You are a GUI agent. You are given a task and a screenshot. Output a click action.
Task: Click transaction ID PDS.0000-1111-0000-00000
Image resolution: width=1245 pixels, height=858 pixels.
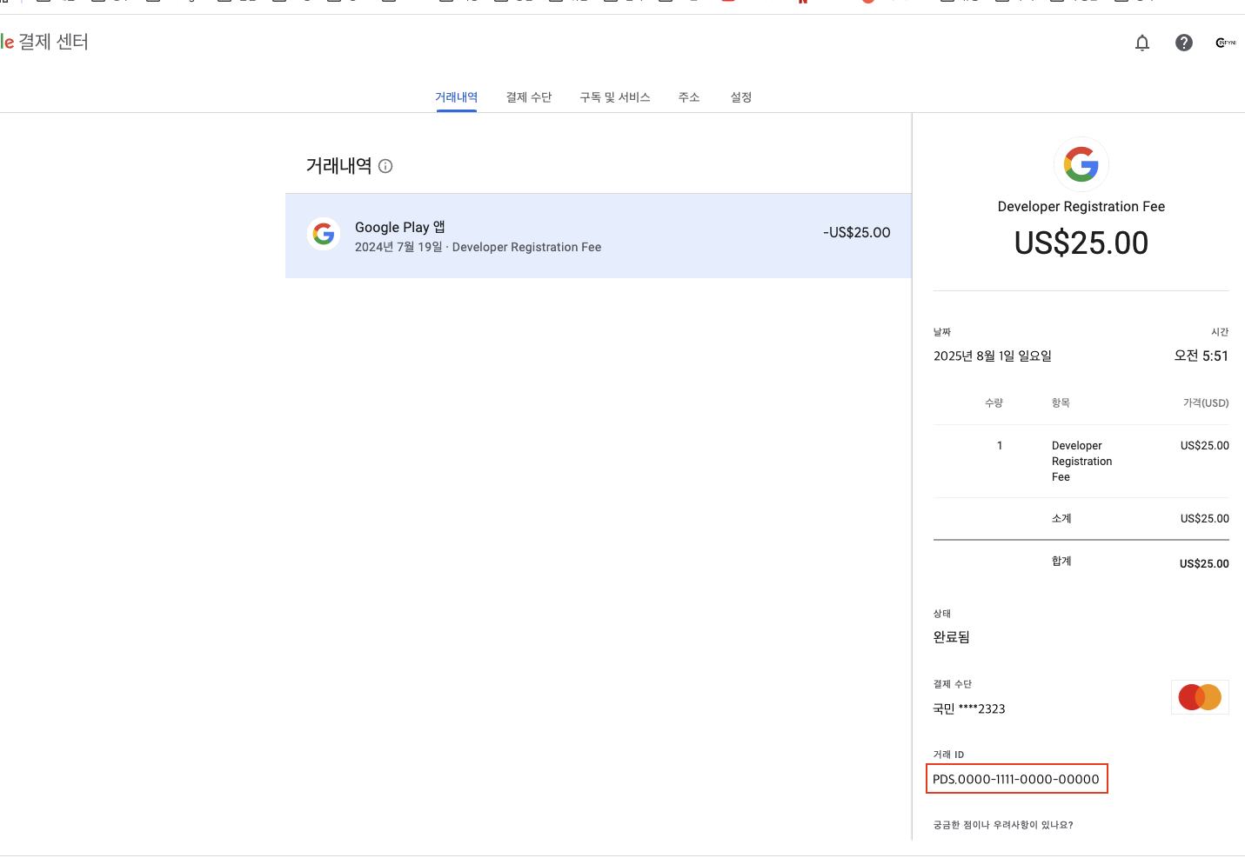coord(1016,780)
